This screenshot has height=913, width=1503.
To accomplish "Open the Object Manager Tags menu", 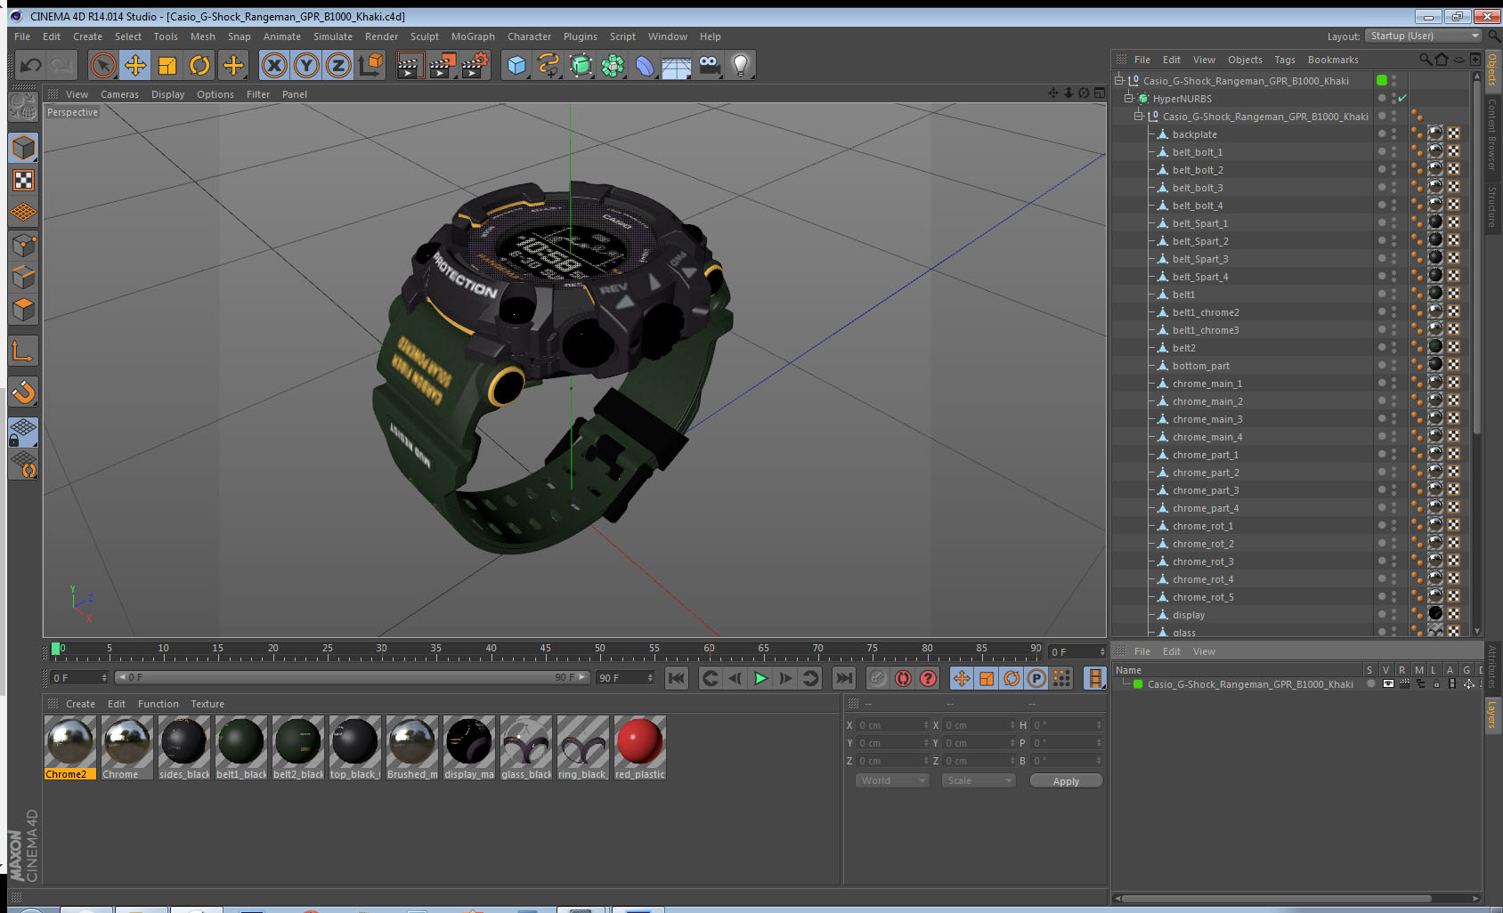I will [1285, 60].
